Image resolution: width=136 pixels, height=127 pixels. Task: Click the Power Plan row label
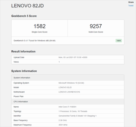[x=18, y=96]
